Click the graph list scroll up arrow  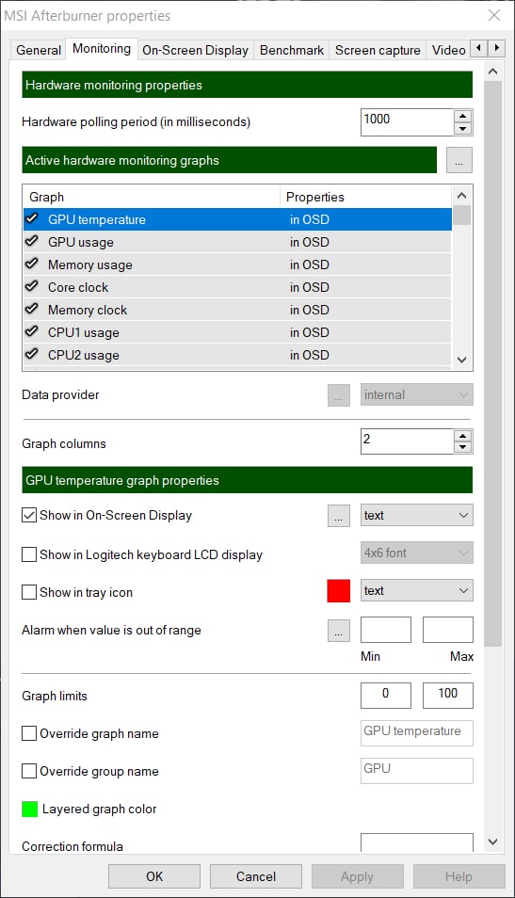click(x=461, y=194)
